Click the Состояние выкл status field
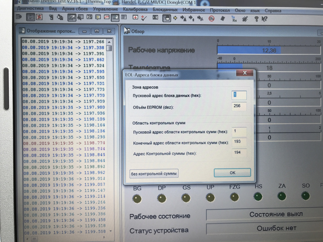323x242 pixels. point(264,214)
